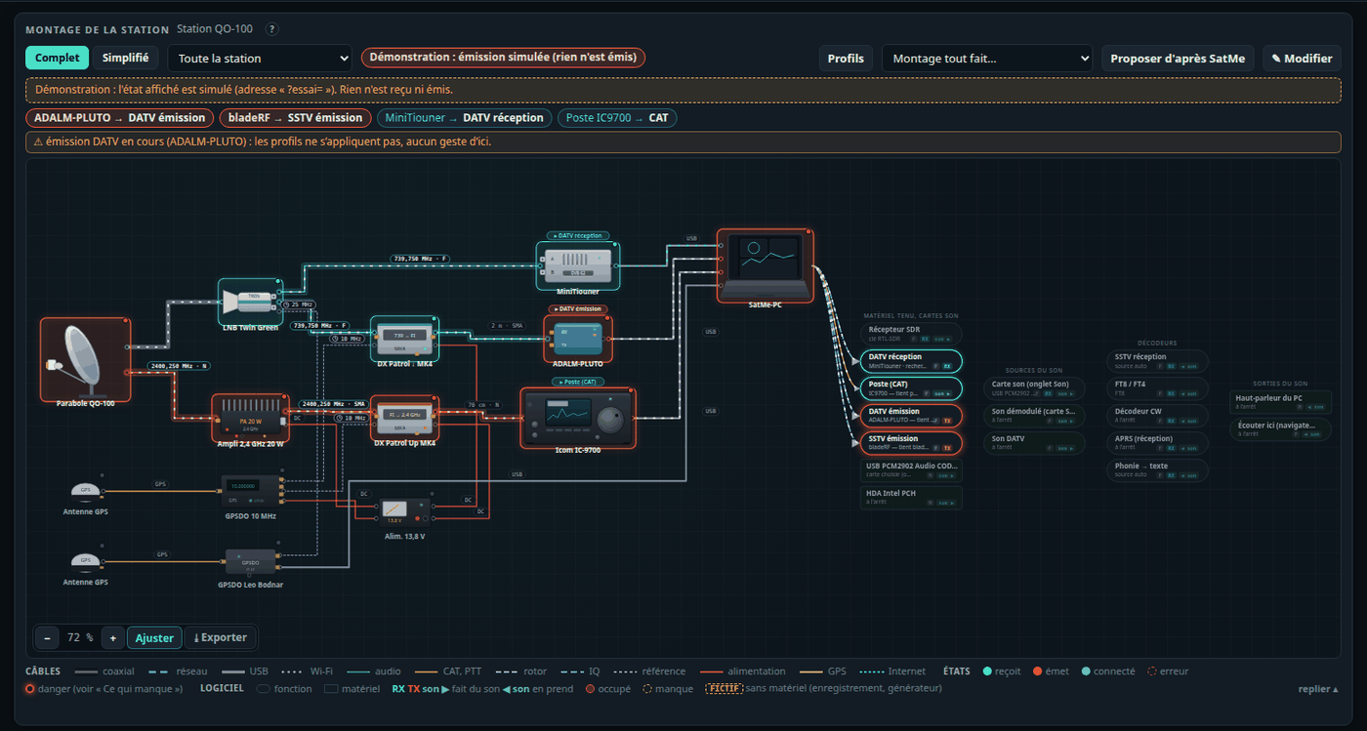Switch to the Simplifié view
Screen dimensions: 1367x731
coord(125,58)
